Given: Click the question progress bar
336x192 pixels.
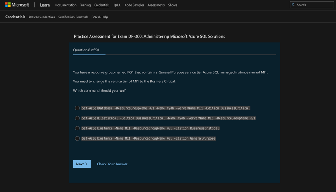Looking at the screenshot, I should point(174,55).
